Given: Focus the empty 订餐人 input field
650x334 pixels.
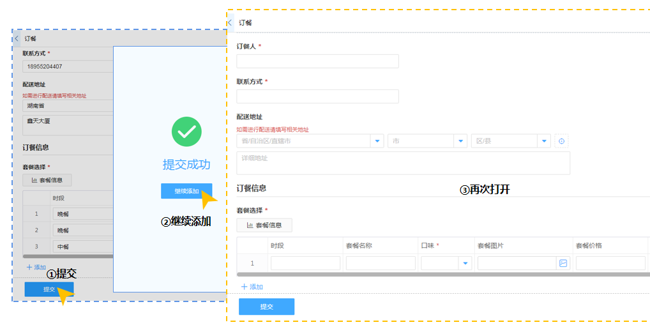Looking at the screenshot, I should click(317, 61).
